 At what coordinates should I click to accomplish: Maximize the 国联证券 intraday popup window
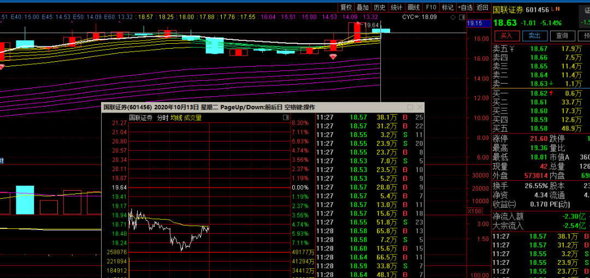410,107
